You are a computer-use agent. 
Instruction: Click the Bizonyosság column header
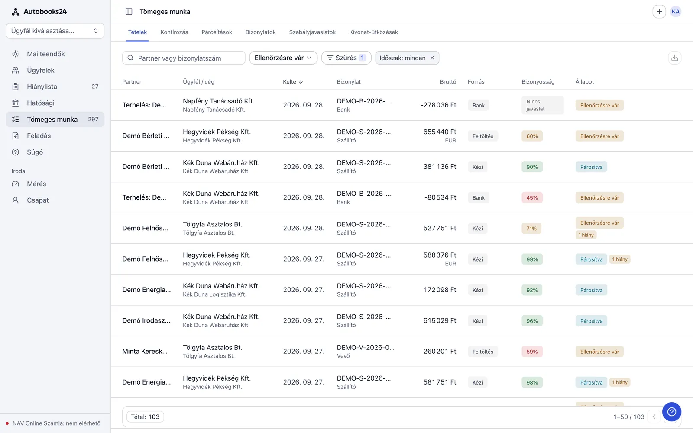click(538, 81)
